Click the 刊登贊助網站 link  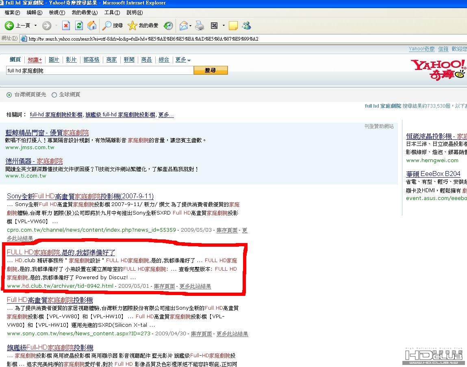[x=379, y=126]
